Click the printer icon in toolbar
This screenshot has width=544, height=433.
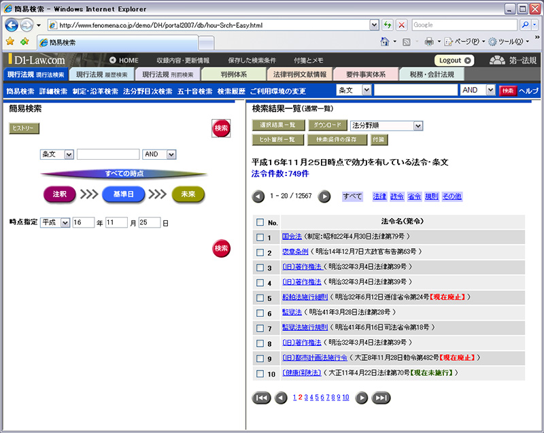tap(429, 42)
